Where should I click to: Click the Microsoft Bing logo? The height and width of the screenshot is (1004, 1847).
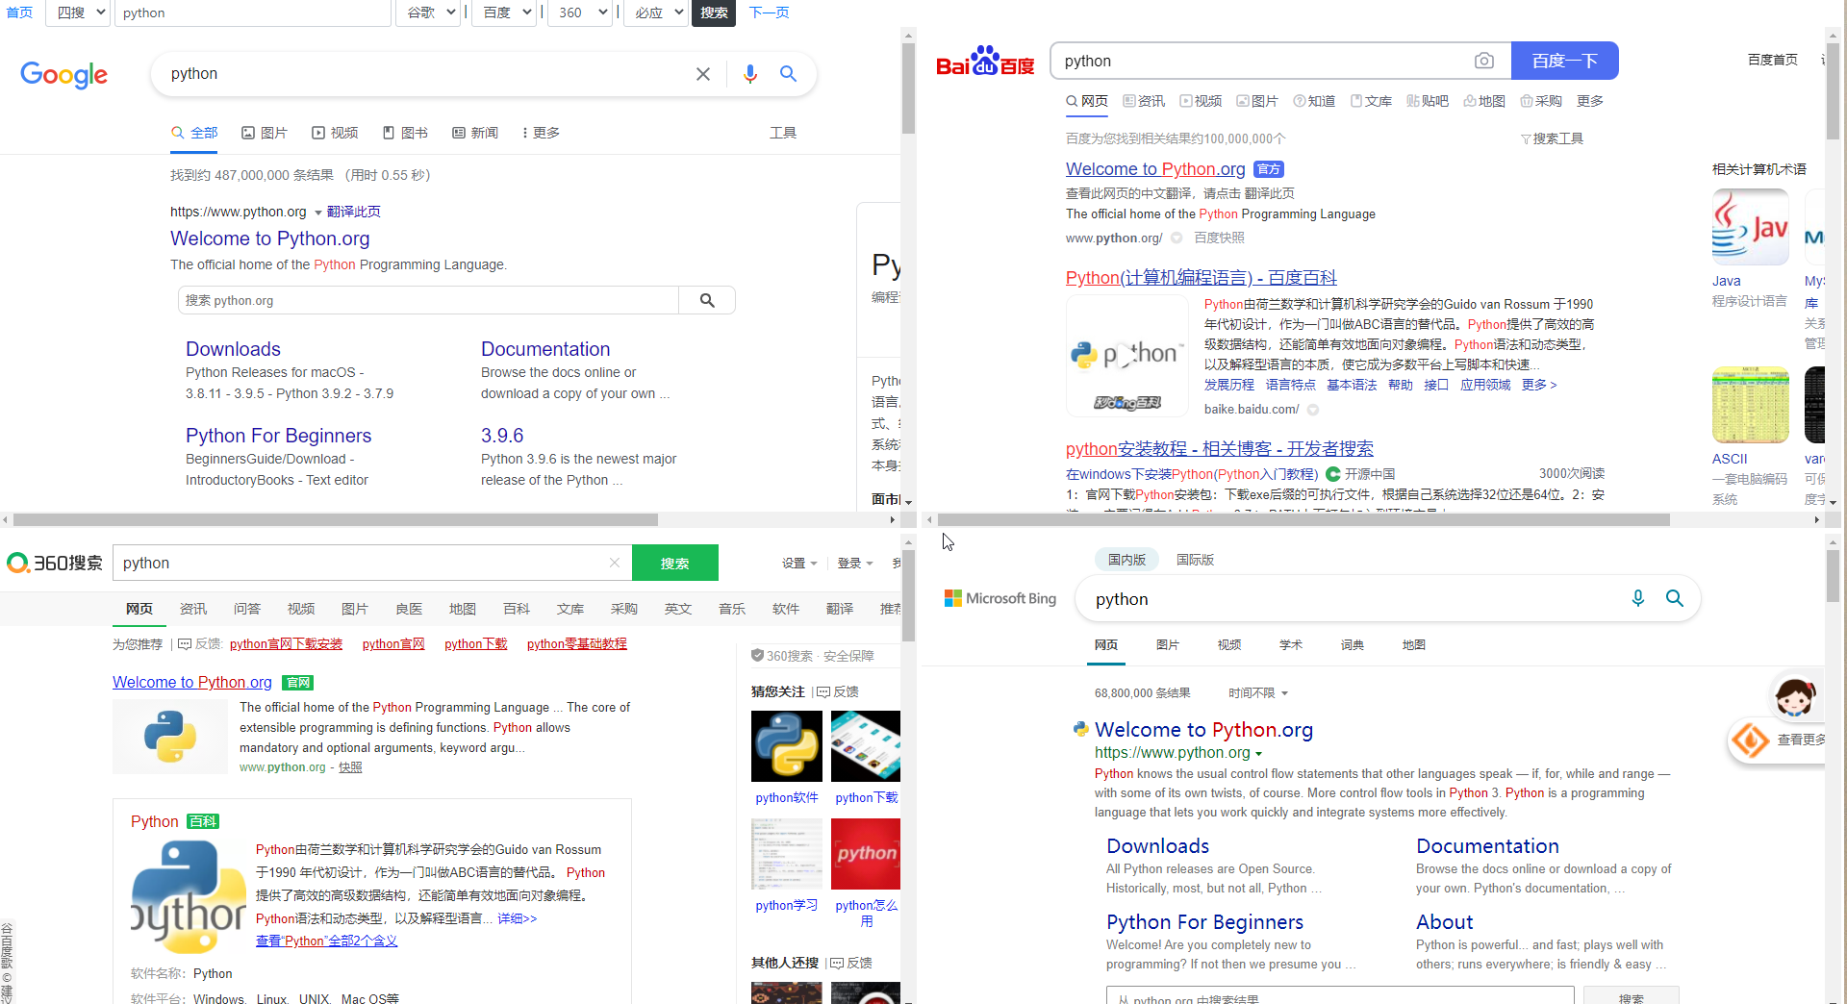point(1000,598)
